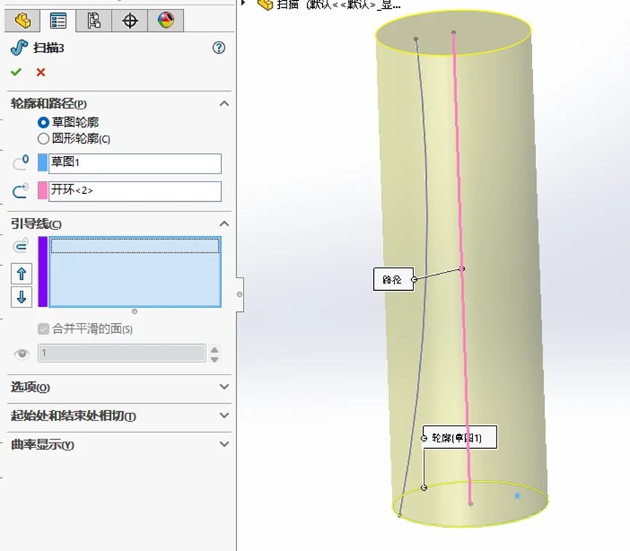Image resolution: width=630 pixels, height=551 pixels.
Task: Click the panel splitter collapse handle
Action: 239,294
